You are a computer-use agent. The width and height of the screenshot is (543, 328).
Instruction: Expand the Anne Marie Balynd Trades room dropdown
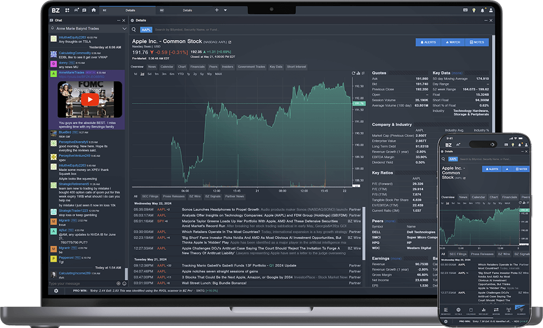pyautogui.click(x=124, y=29)
